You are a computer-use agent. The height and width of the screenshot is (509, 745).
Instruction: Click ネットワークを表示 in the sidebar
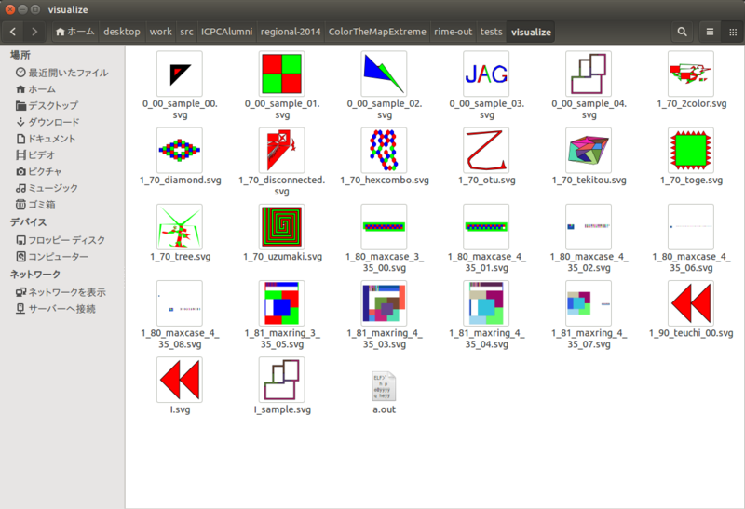point(61,292)
